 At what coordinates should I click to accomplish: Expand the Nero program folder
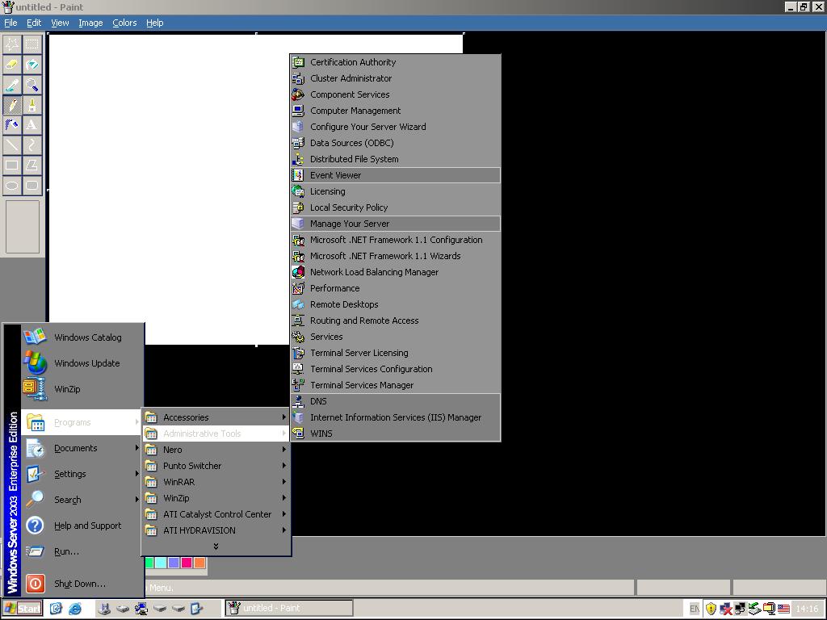[x=216, y=450]
